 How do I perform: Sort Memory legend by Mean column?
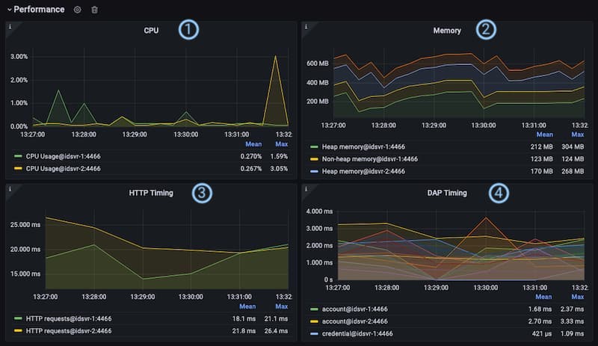pos(544,135)
